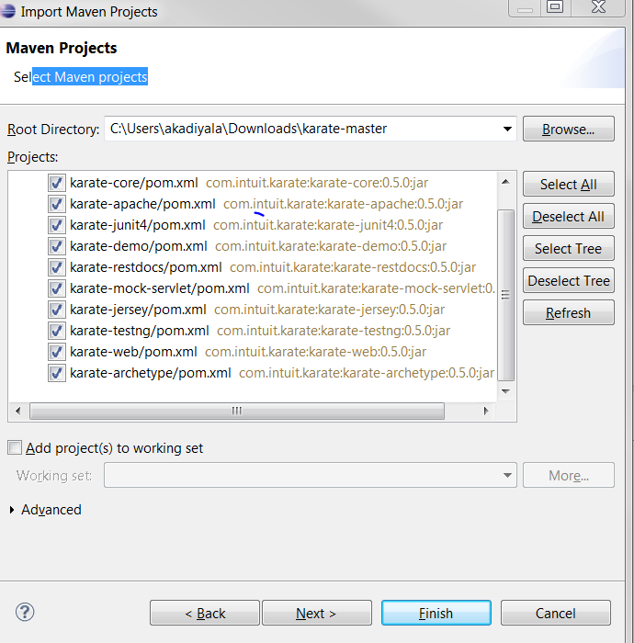The width and height of the screenshot is (634, 643).
Task: Click the horizontal scrollbar thumb in projects
Action: tap(237, 411)
